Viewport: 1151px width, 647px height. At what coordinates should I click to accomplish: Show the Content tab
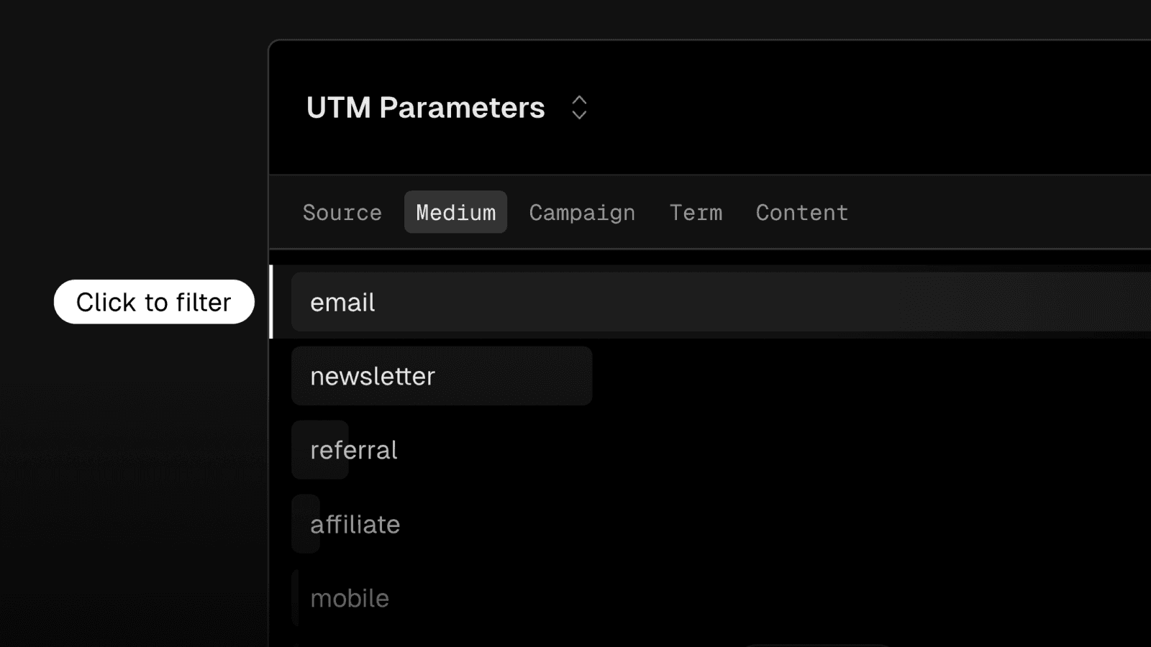(x=801, y=213)
